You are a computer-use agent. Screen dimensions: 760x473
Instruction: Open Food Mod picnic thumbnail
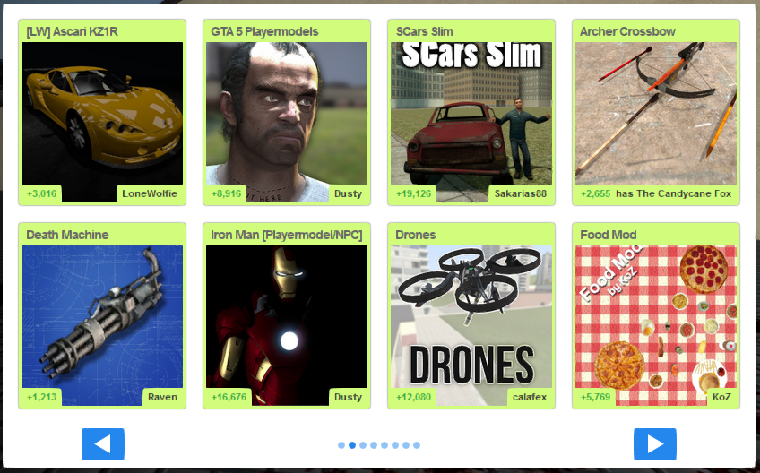(x=656, y=326)
